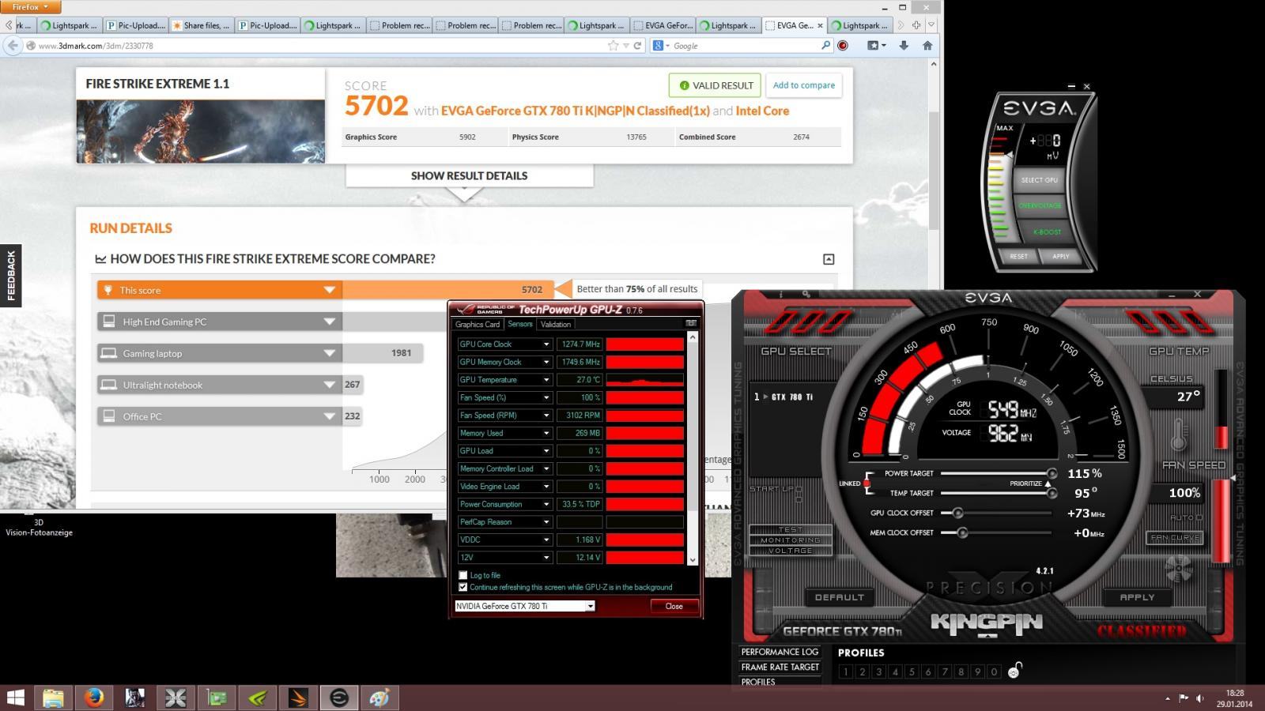
Task: Open the crossed-tools taskbar app
Action: tap(176, 698)
